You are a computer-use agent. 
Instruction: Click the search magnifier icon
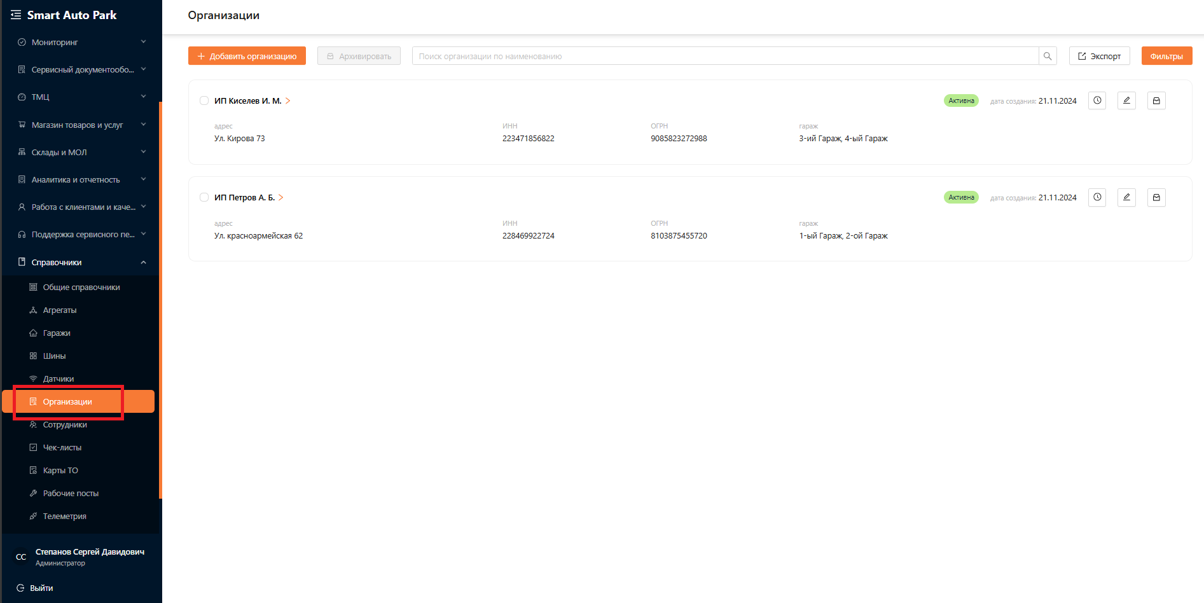tap(1048, 56)
